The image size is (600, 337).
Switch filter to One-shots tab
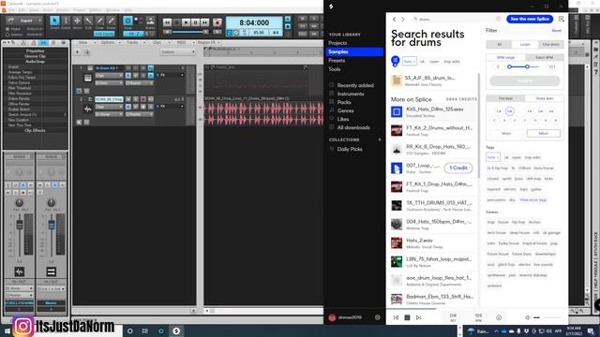click(551, 45)
